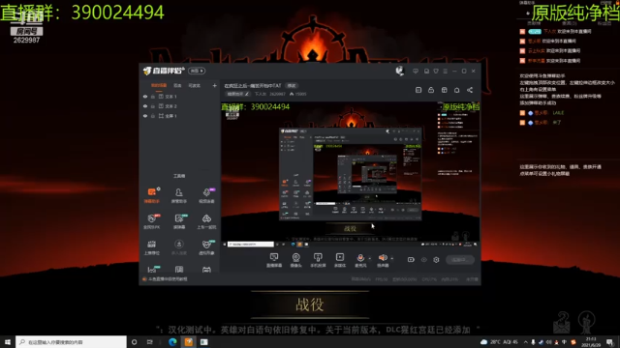Open the hamburger menu in title bar
This screenshot has width=620, height=348.
pyautogui.click(x=446, y=71)
